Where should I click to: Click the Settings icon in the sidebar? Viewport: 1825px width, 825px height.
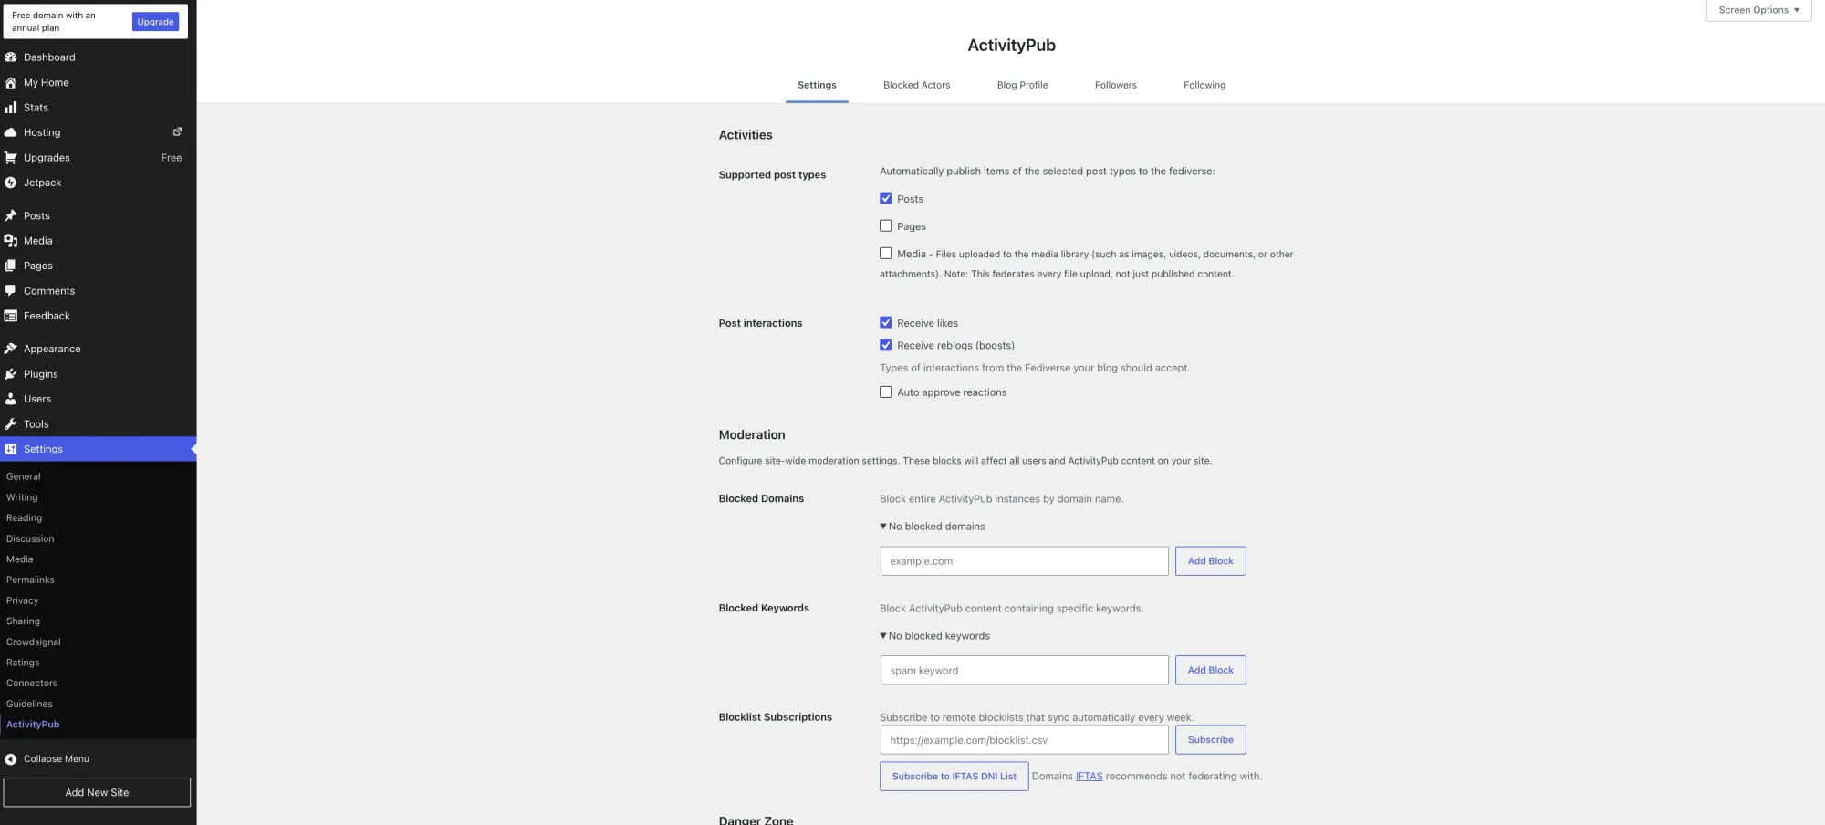[x=11, y=449]
